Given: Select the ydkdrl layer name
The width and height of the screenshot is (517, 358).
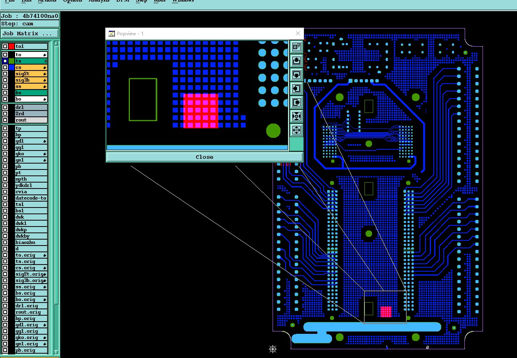Looking at the screenshot, I should click(31, 185).
